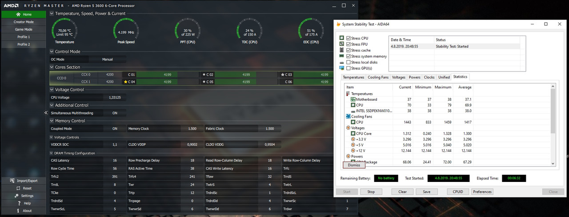
Task: Switch to Creator Mode in Ryzen Master
Action: (x=23, y=22)
